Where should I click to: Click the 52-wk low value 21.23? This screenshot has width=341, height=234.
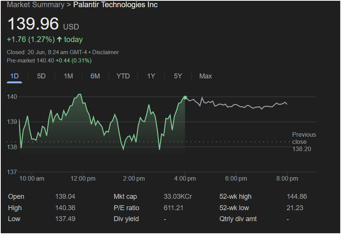[x=295, y=208]
